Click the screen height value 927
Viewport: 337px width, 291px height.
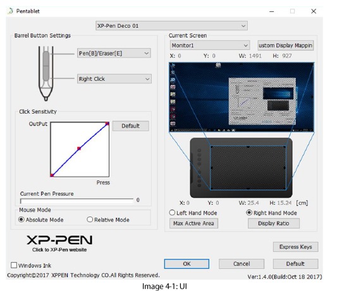pyautogui.click(x=287, y=56)
